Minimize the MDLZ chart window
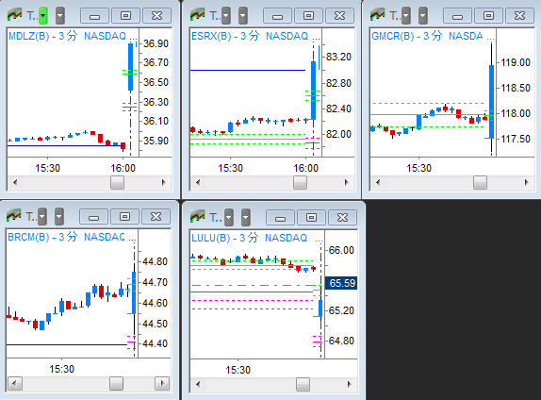This screenshot has width=541, height=400. (94, 16)
